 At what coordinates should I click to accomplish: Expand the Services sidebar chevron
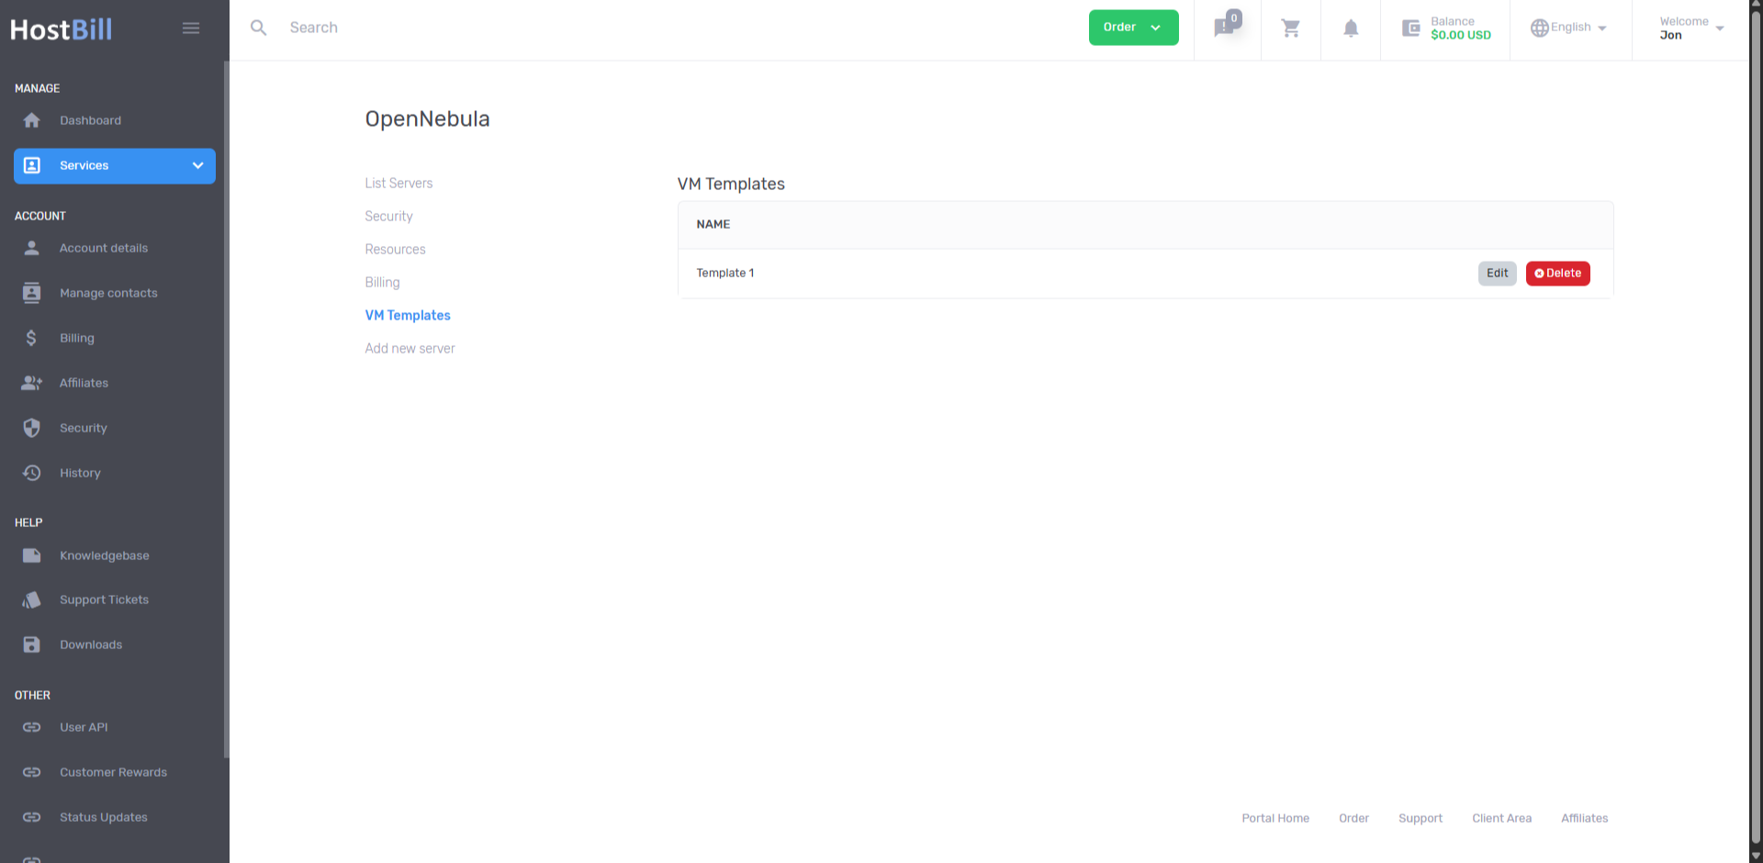coord(197,165)
